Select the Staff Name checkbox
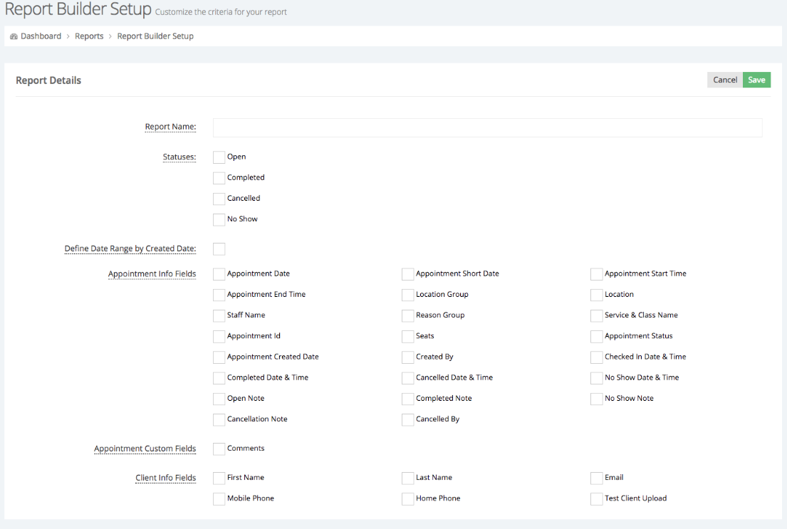This screenshot has height=529, width=787. tap(219, 315)
